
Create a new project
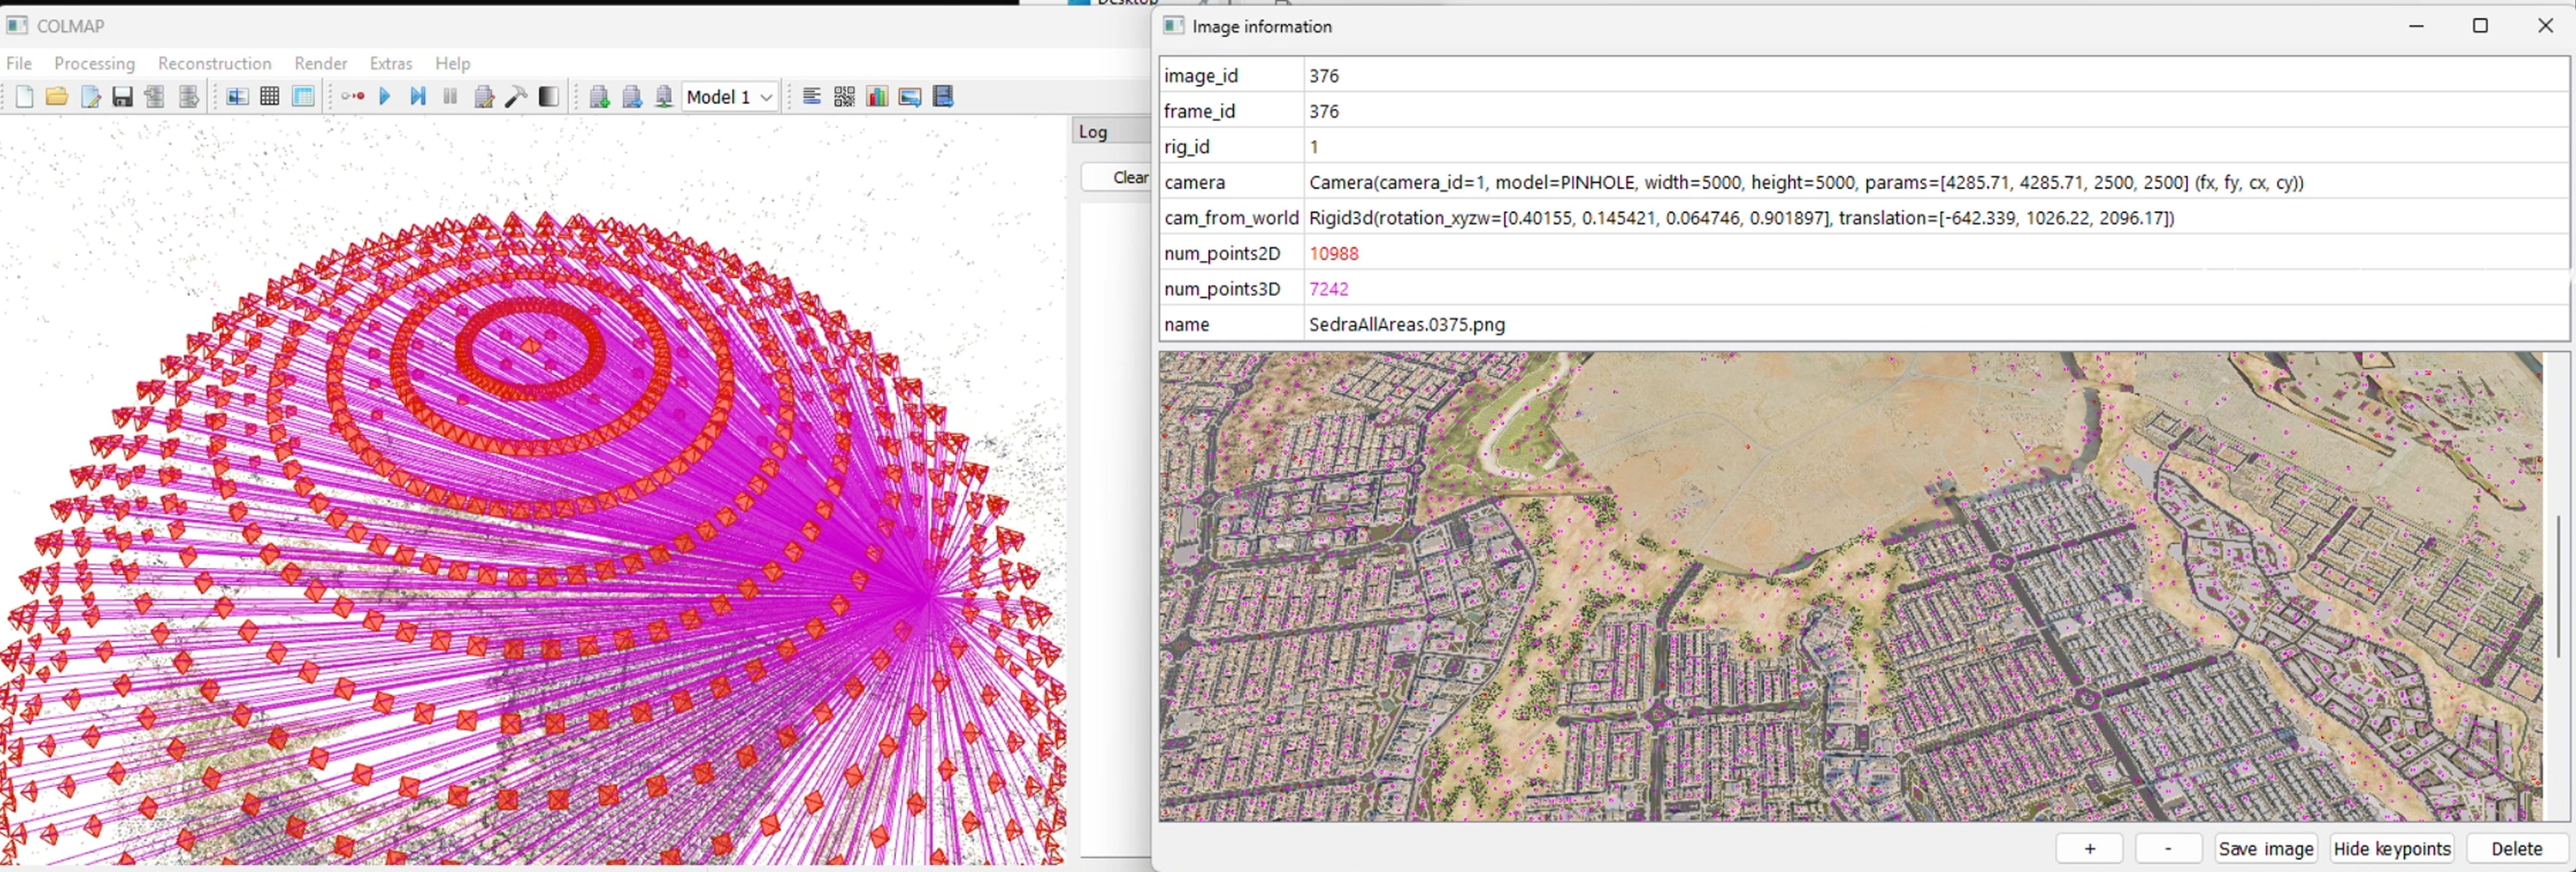(24, 96)
